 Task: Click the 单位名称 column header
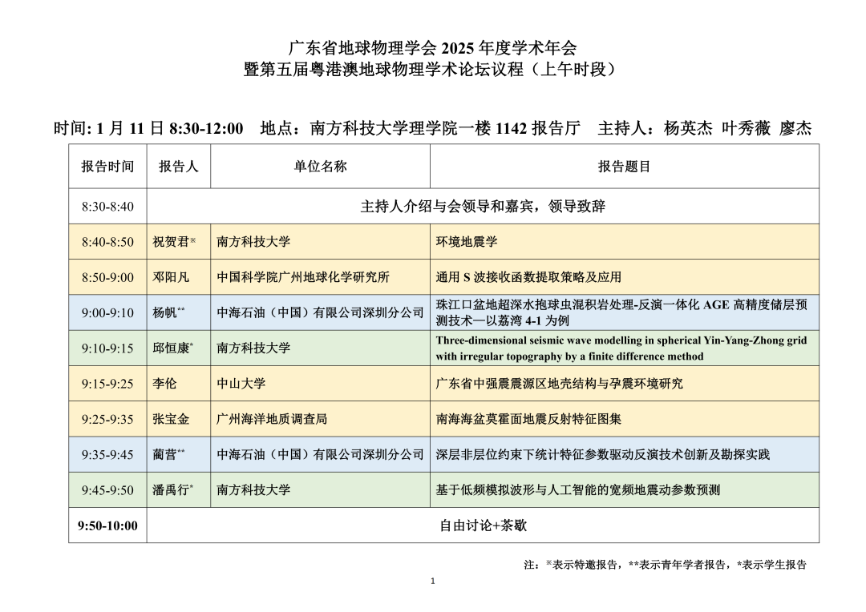pyautogui.click(x=320, y=167)
